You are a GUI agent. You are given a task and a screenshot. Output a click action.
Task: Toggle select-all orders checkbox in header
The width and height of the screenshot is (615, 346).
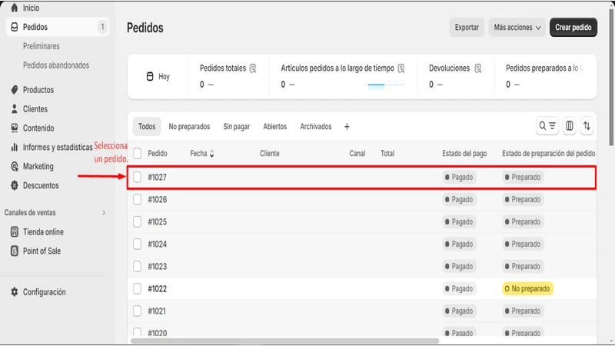pyautogui.click(x=137, y=153)
